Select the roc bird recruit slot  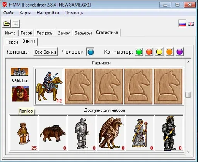point(111,133)
